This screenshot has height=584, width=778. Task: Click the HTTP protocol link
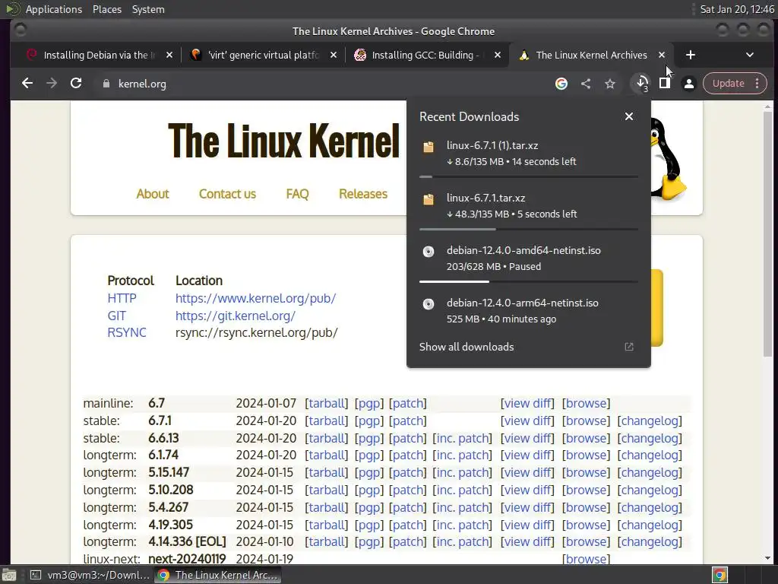tap(122, 298)
